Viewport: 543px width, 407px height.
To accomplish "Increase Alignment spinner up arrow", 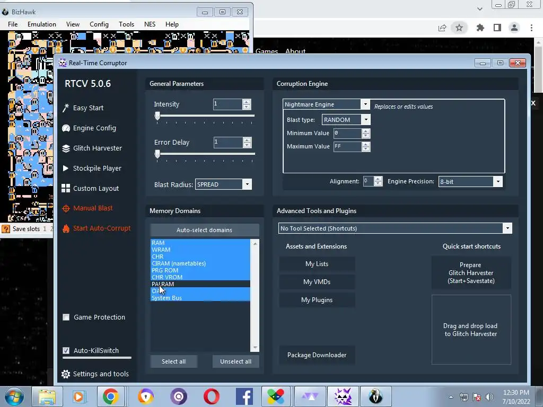I will (378, 179).
